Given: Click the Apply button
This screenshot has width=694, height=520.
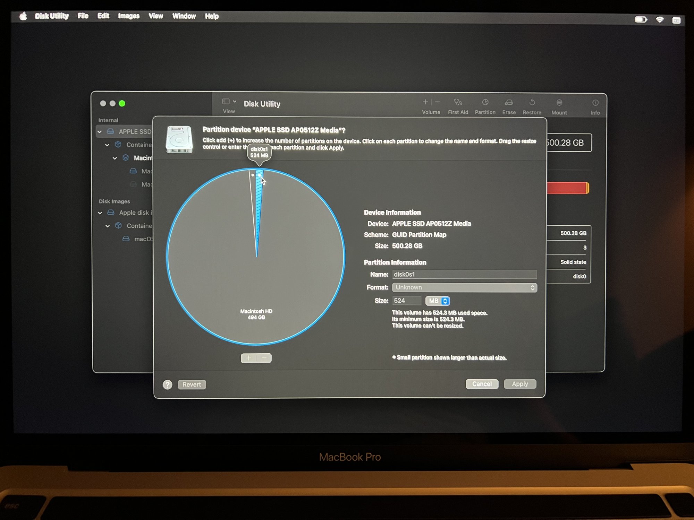Looking at the screenshot, I should pyautogui.click(x=520, y=384).
